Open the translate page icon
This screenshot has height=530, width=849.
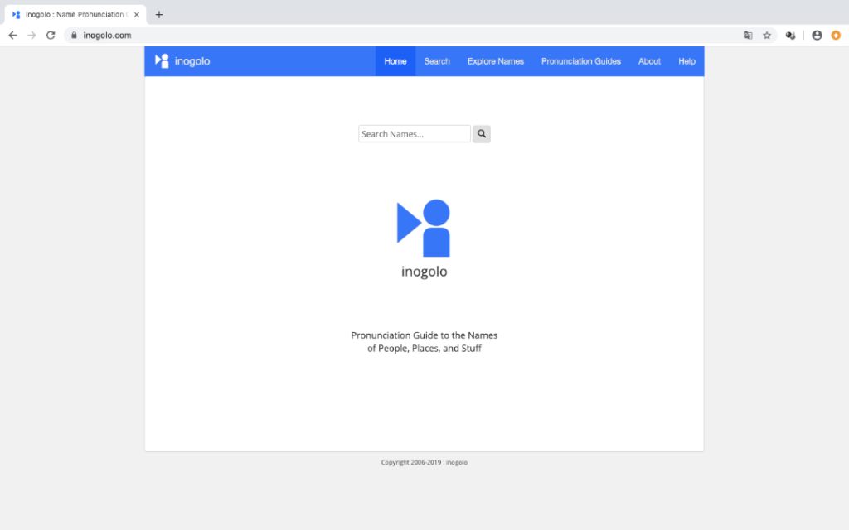click(748, 36)
